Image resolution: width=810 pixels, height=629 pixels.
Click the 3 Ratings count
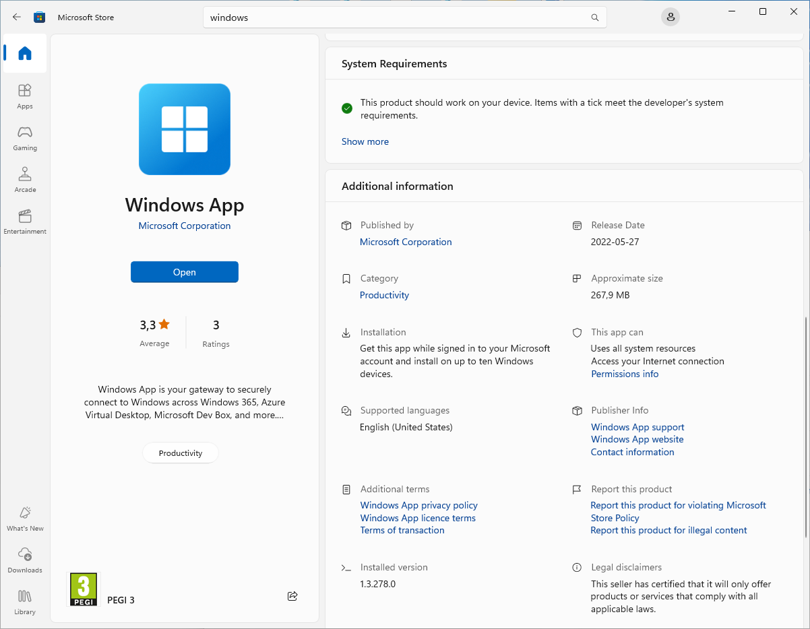[x=216, y=325]
